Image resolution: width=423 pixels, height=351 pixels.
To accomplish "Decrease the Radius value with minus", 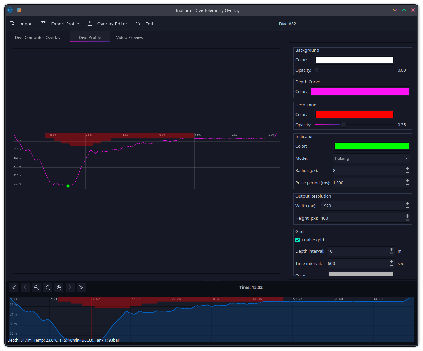I will [407, 173].
